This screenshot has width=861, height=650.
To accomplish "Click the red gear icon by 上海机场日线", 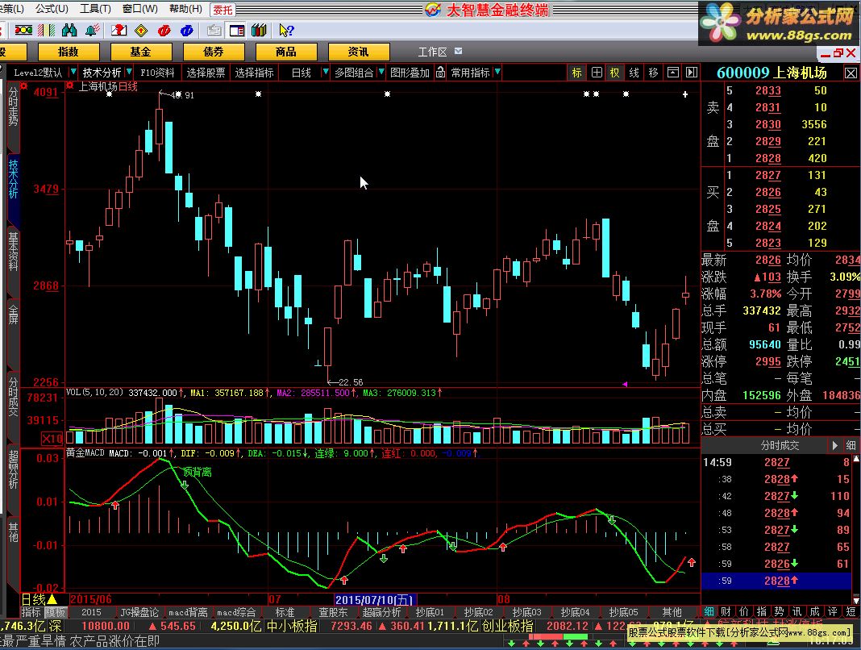I will (x=70, y=85).
